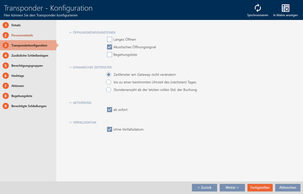Viewport: 303px width, 194px height.
Task: Collapse the Dynamisches Zeitfenster section
Action: pyautogui.click(x=70, y=67)
